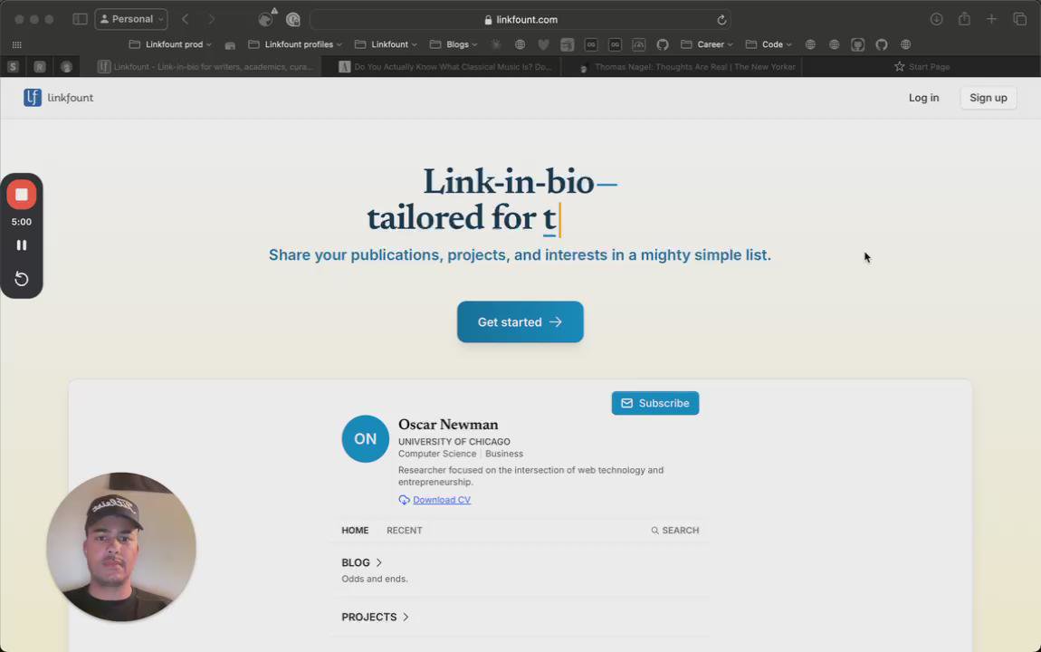Expand the Code bookmarks folder

769,44
